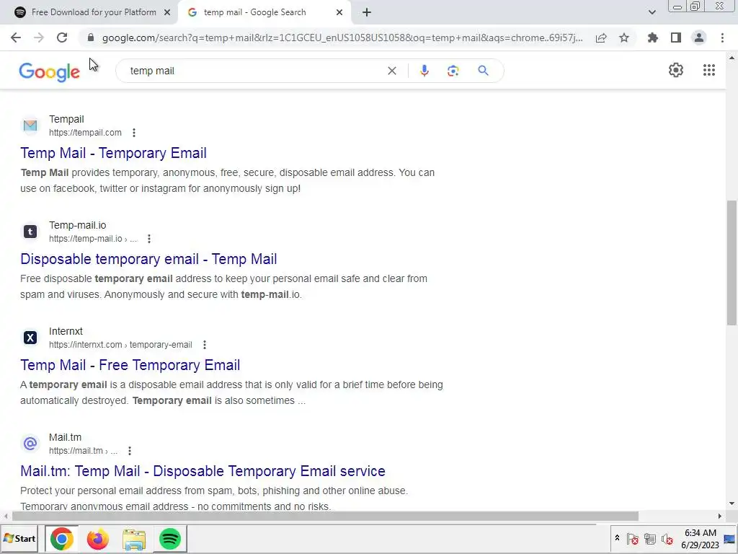Open more options for Mail.tm result

pyautogui.click(x=130, y=451)
